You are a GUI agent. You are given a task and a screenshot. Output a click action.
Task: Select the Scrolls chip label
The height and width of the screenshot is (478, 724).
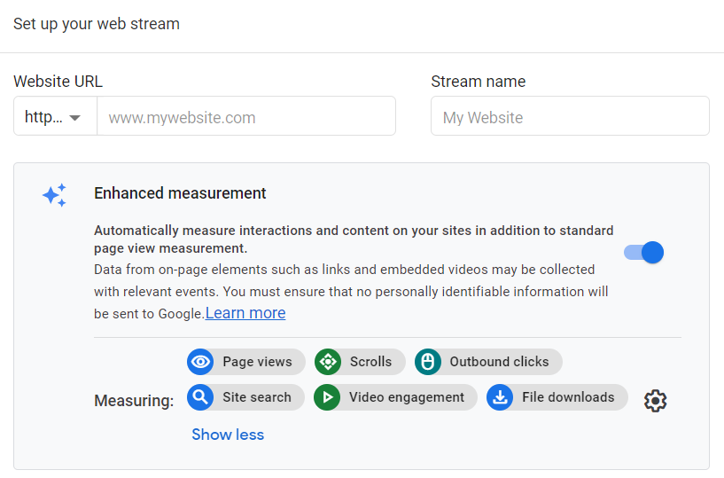370,362
